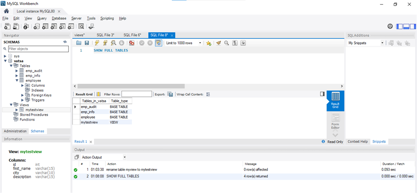The image size is (417, 193).
Task: Expand employee Columns node
Action: click(22, 86)
